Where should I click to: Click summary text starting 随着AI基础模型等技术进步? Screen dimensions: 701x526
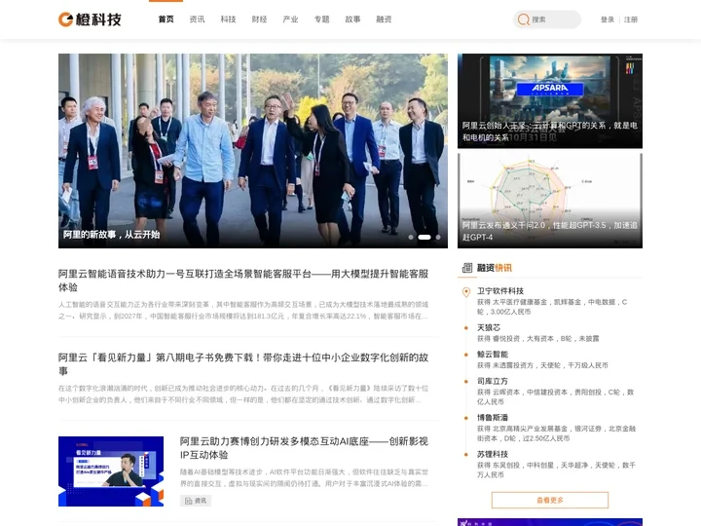pyautogui.click(x=304, y=477)
